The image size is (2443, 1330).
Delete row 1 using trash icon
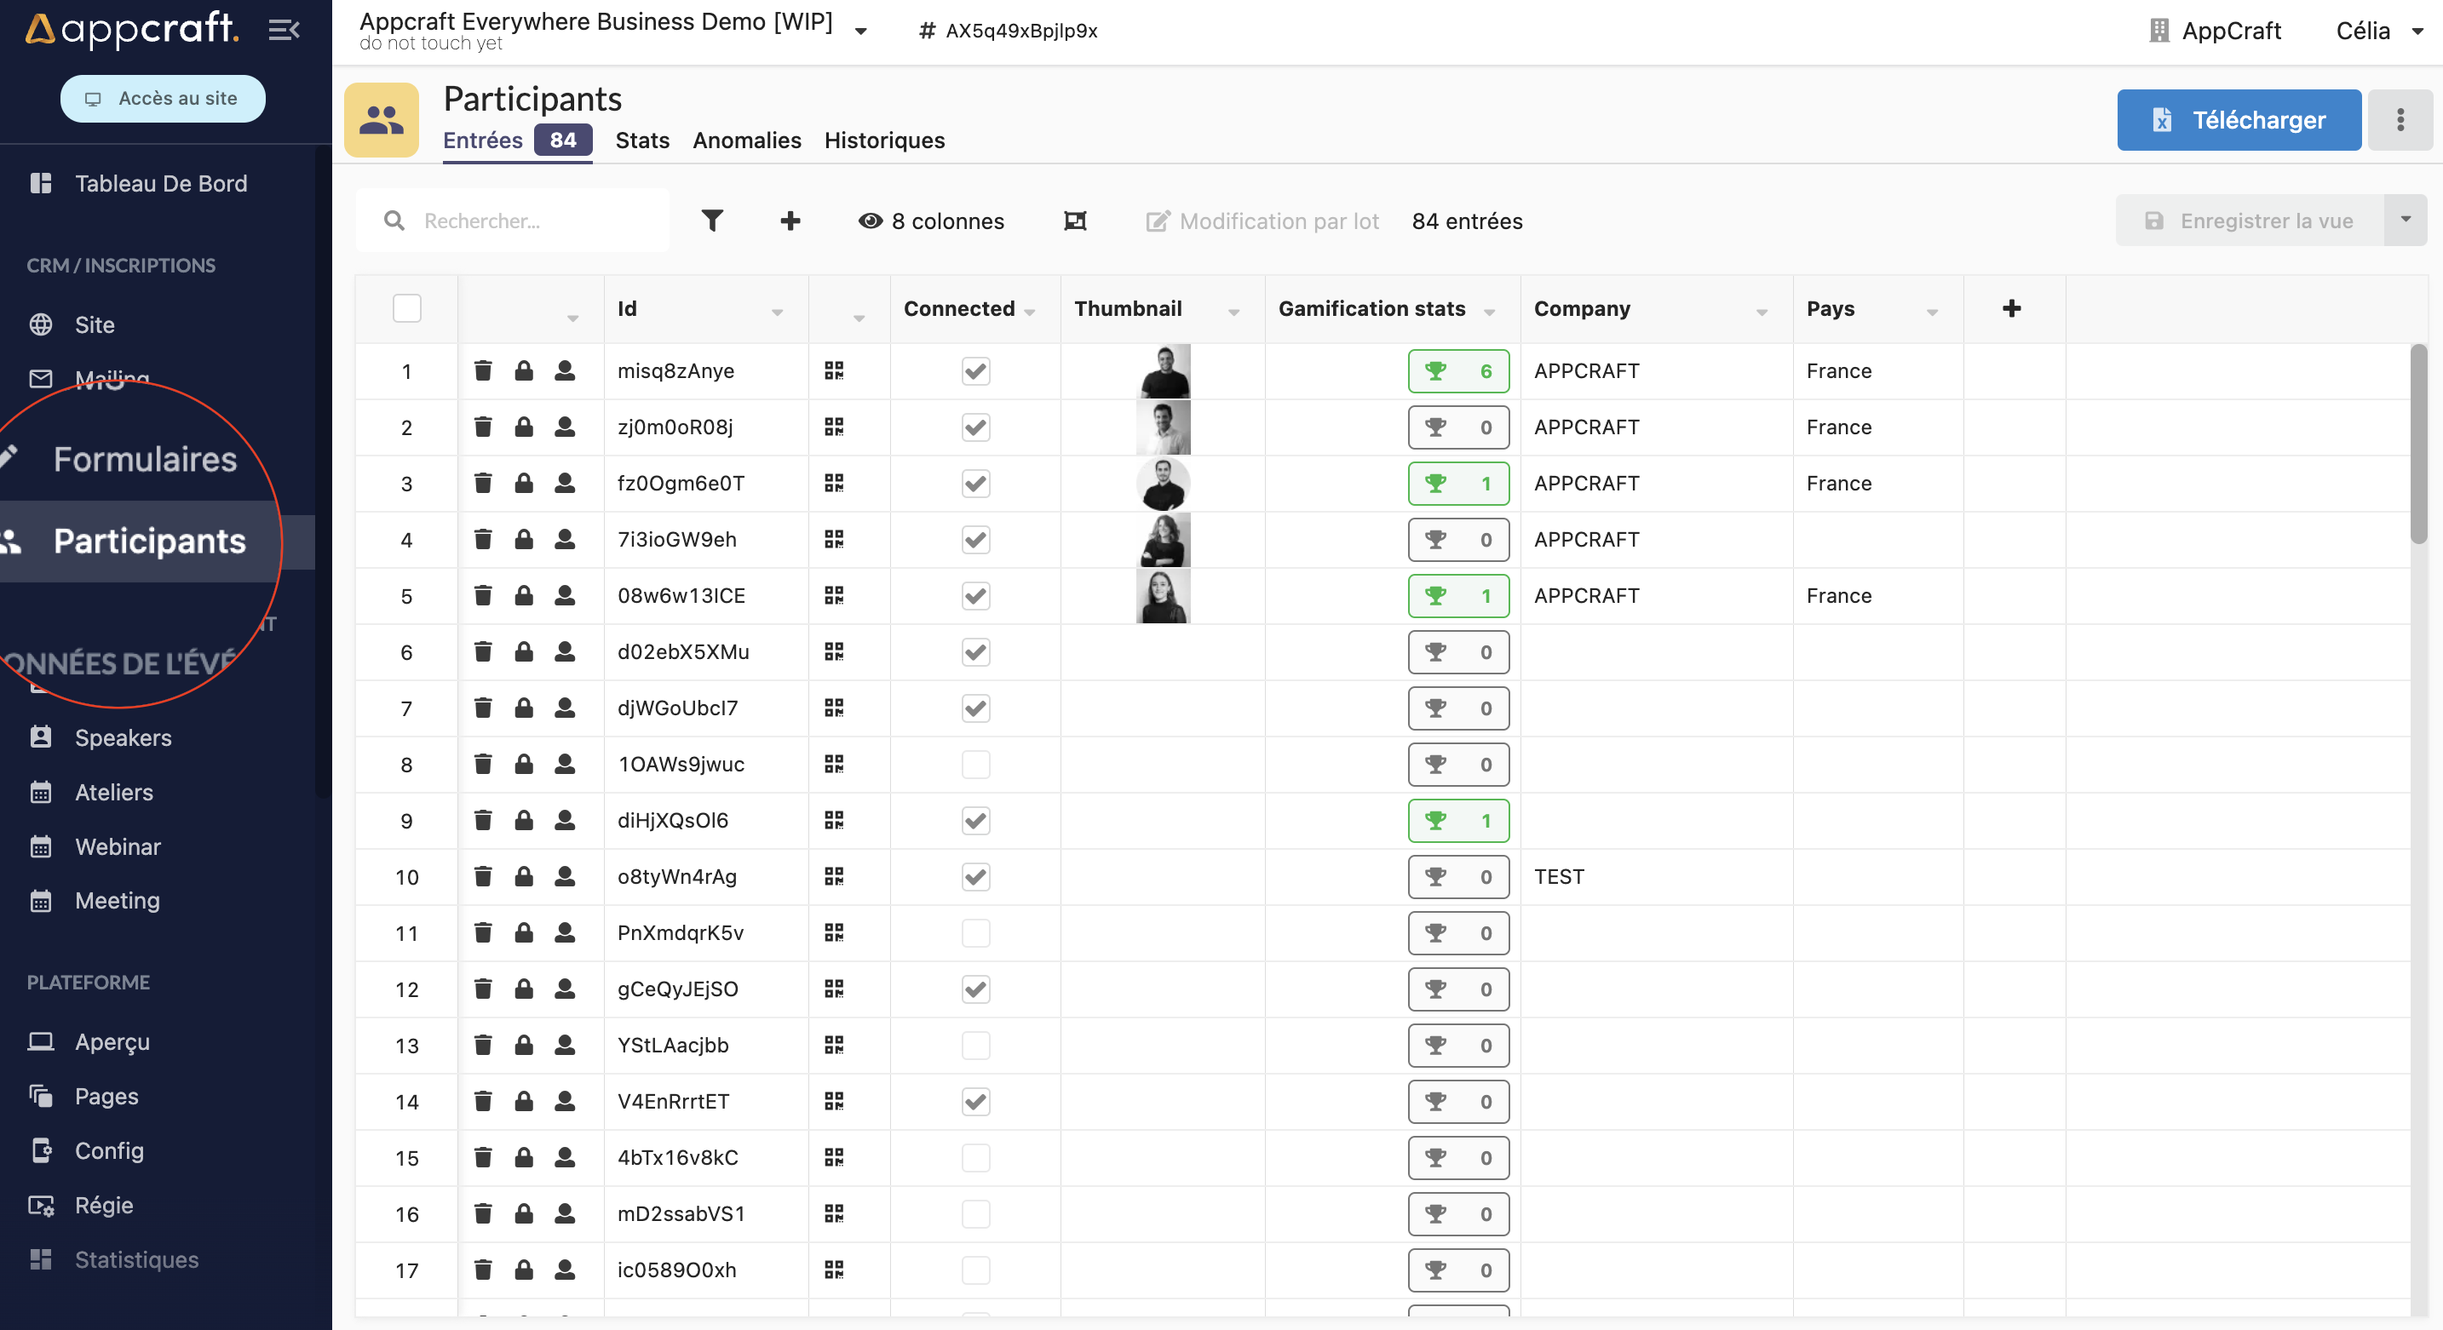pos(483,370)
